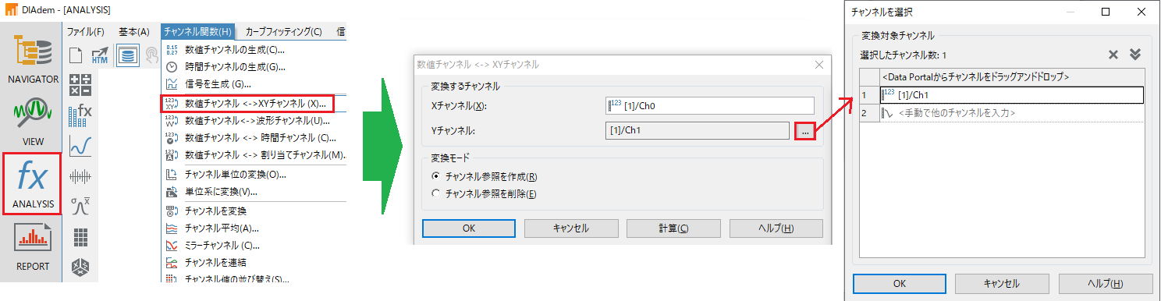This screenshot has width=1161, height=301.
Task: Open the ファイル(F) menu
Action: coord(86,32)
